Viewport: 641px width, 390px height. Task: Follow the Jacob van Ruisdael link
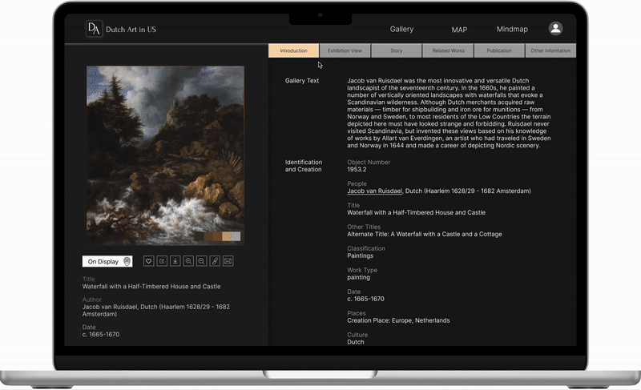(x=374, y=191)
